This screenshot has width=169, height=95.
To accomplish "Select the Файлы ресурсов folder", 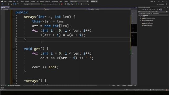I will tap(148, 25).
